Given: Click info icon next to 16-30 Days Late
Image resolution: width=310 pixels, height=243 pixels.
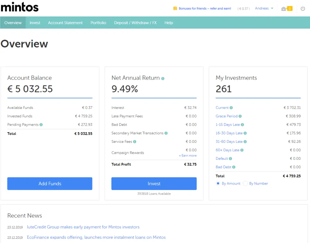Looking at the screenshot, I should tap(245, 133).
